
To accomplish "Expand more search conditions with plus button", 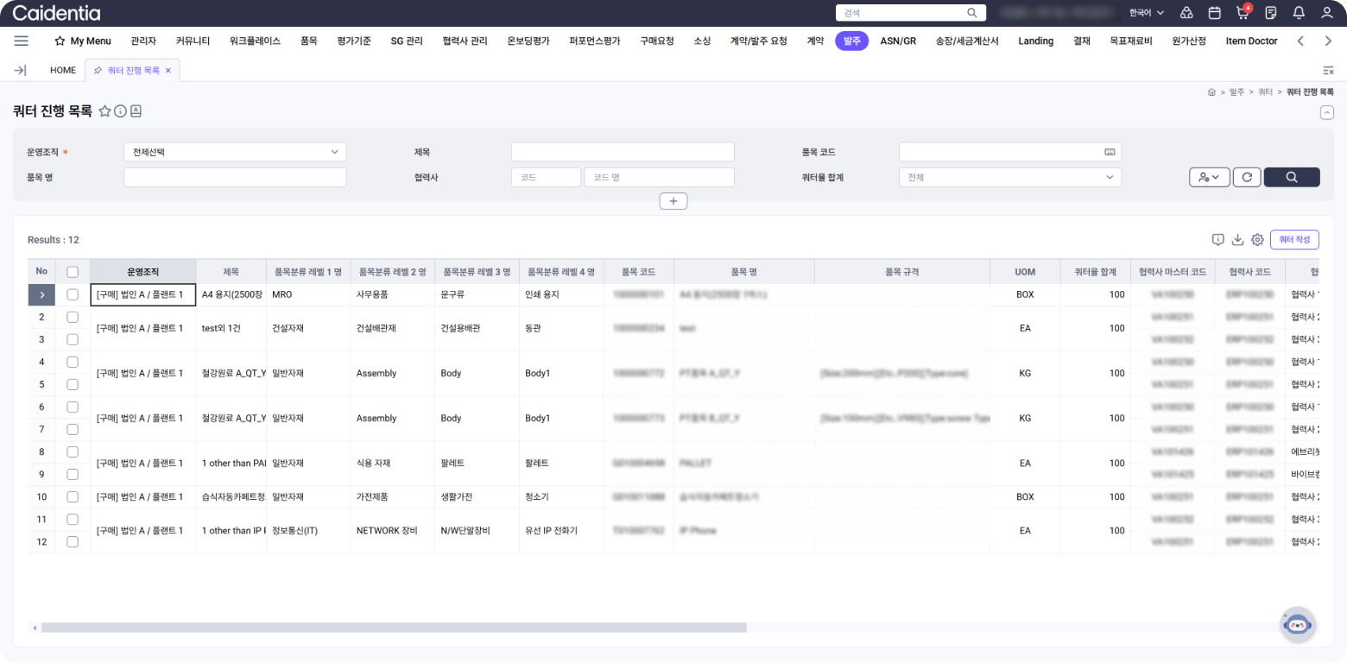I will pyautogui.click(x=673, y=201).
